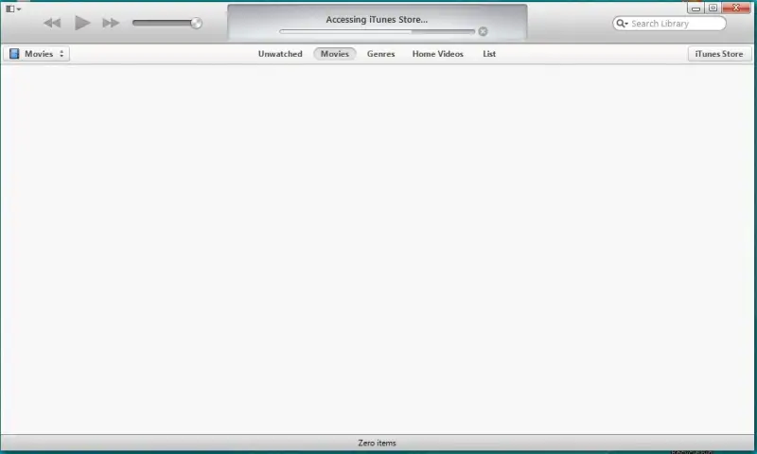This screenshot has height=454, width=757.
Task: Focus the Search Library field
Action: pyautogui.click(x=669, y=23)
